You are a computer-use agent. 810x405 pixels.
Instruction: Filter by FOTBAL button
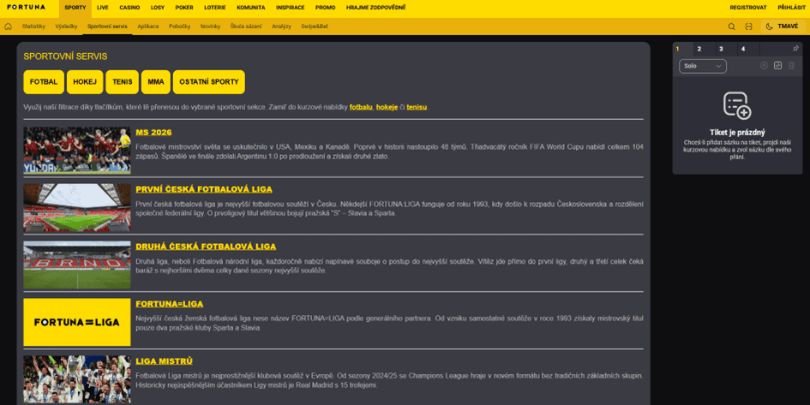click(44, 82)
